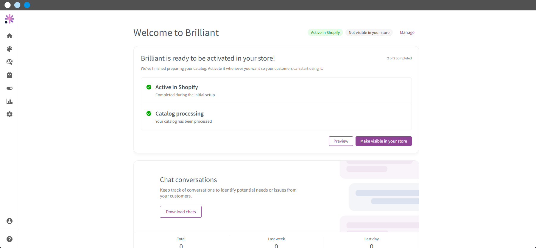Open the bar chart analytics icon
This screenshot has width=536, height=248.
pos(10,101)
